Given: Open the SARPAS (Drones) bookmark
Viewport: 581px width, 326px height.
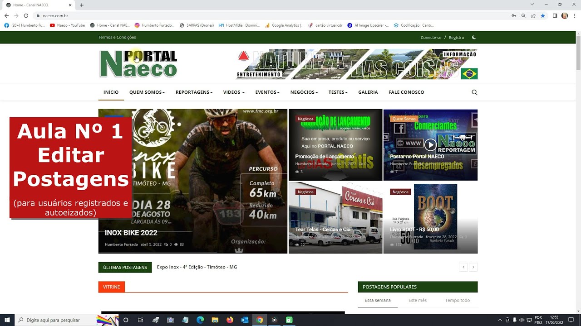Looking at the screenshot, I should pyautogui.click(x=197, y=25).
